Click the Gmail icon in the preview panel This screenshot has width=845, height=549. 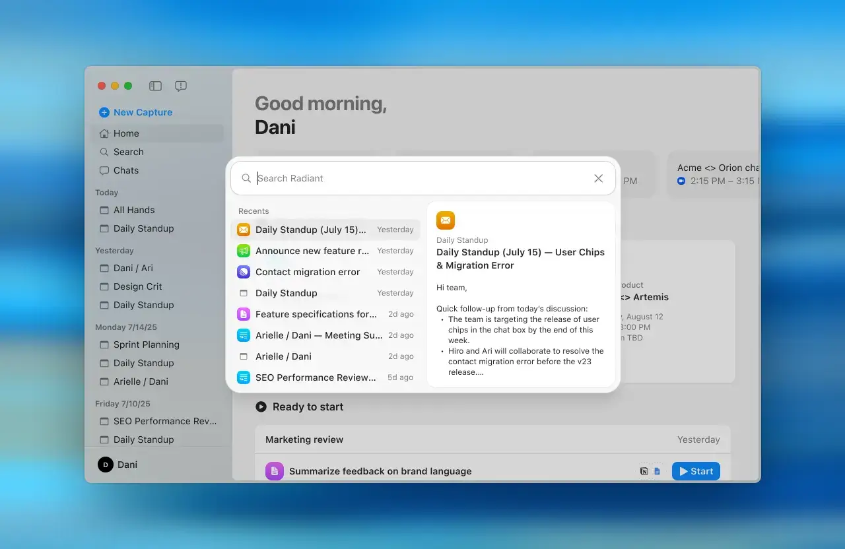tap(446, 220)
